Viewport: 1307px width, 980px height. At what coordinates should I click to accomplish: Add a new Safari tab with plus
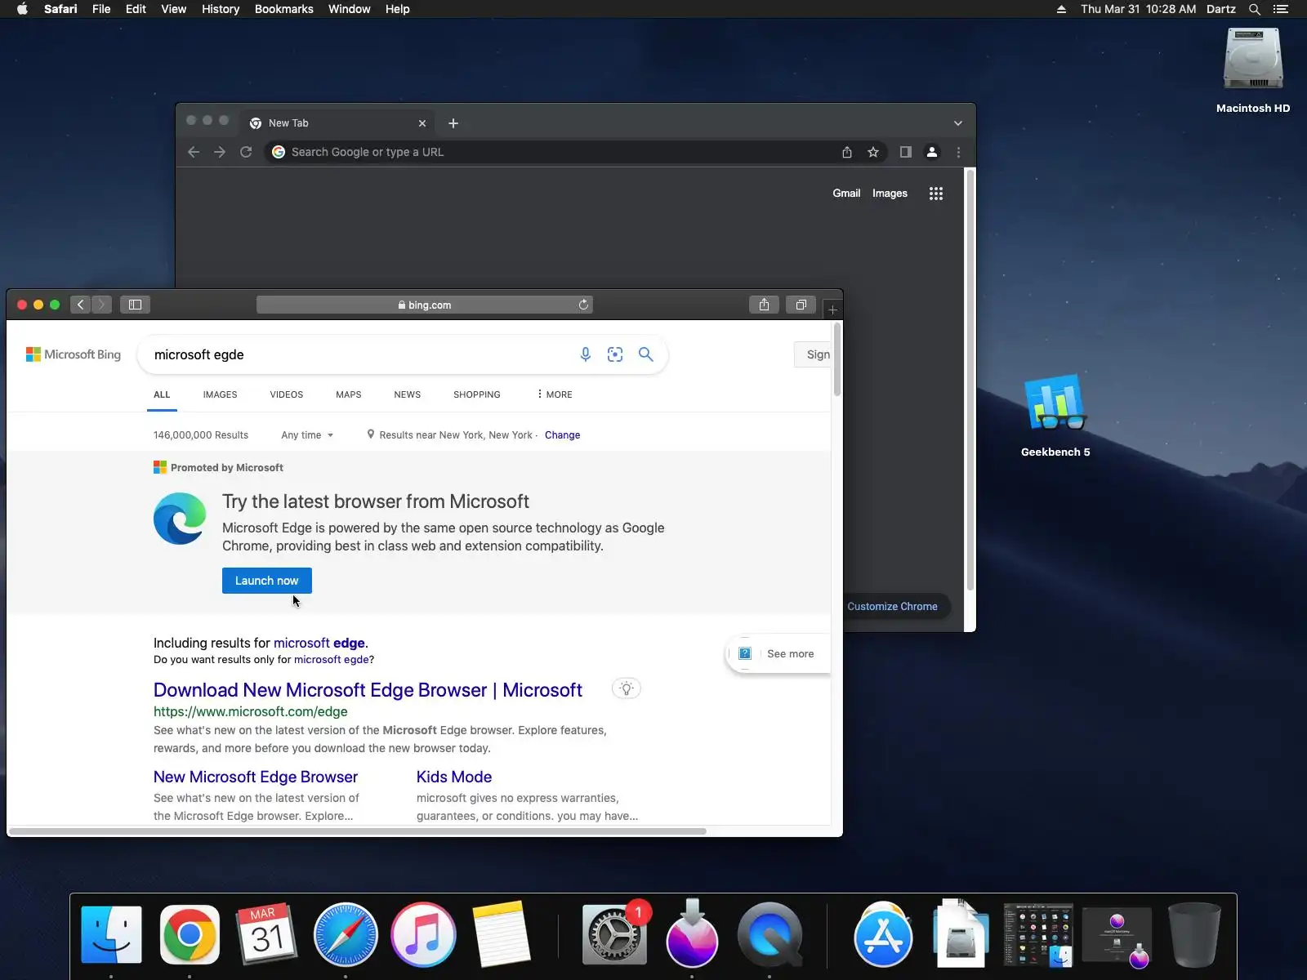click(x=832, y=310)
